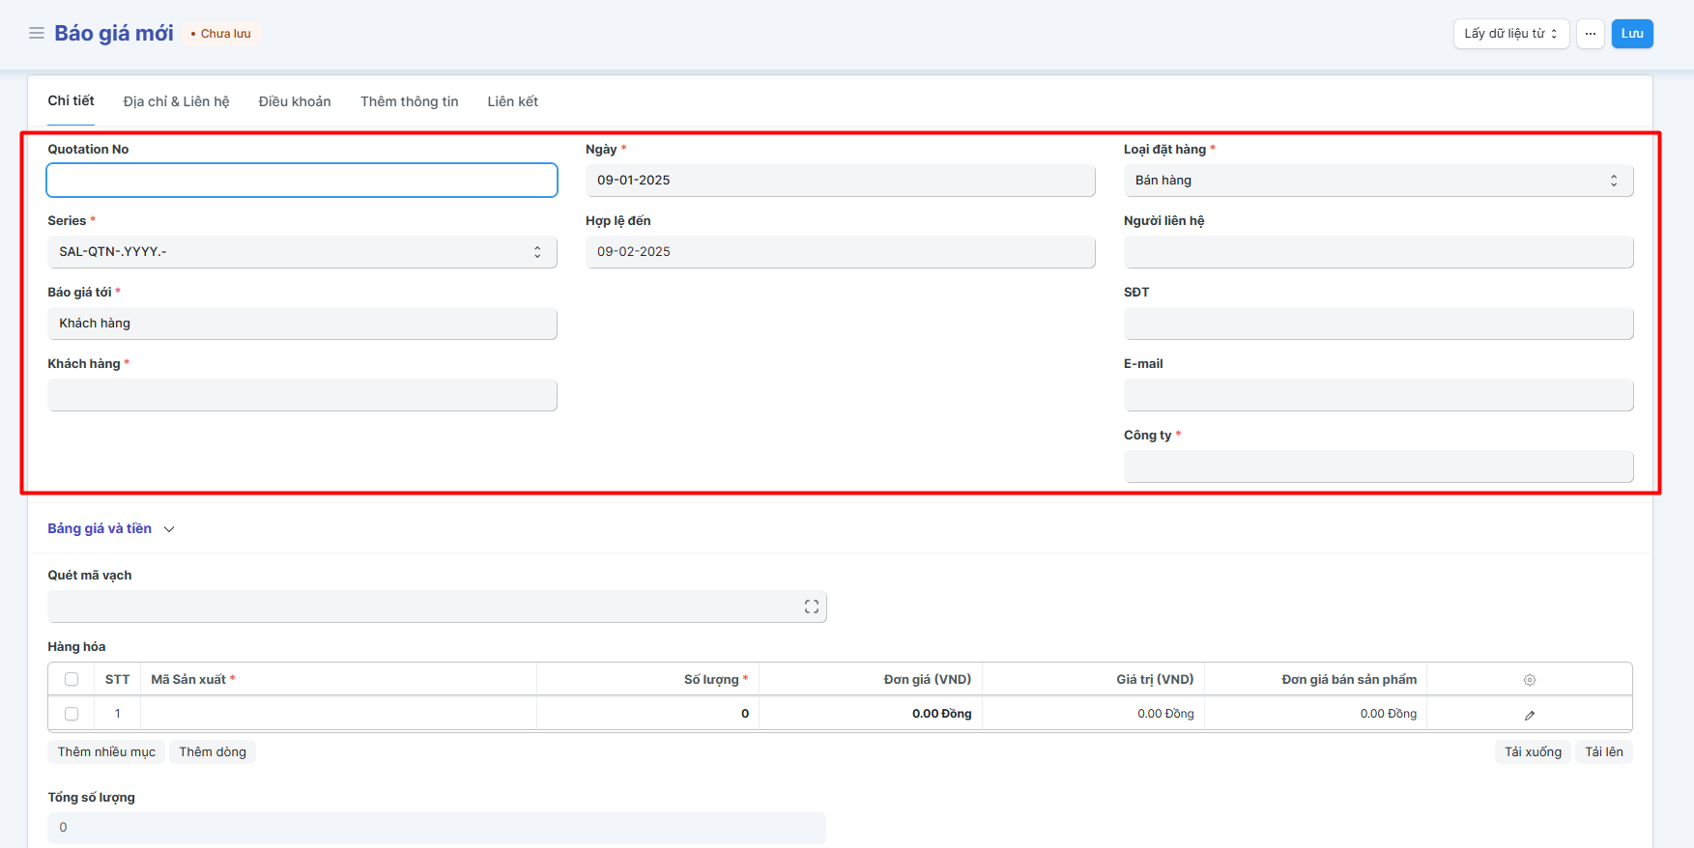This screenshot has height=848, width=1694.
Task: Toggle the select-all checkbox in items header
Action: (72, 680)
